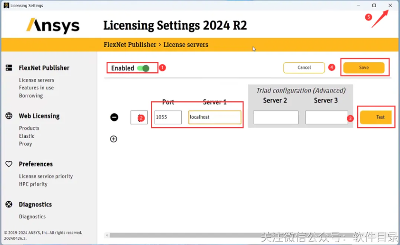400x245 pixels.
Task: Open License servers page in sidebar
Action: pyautogui.click(x=37, y=80)
